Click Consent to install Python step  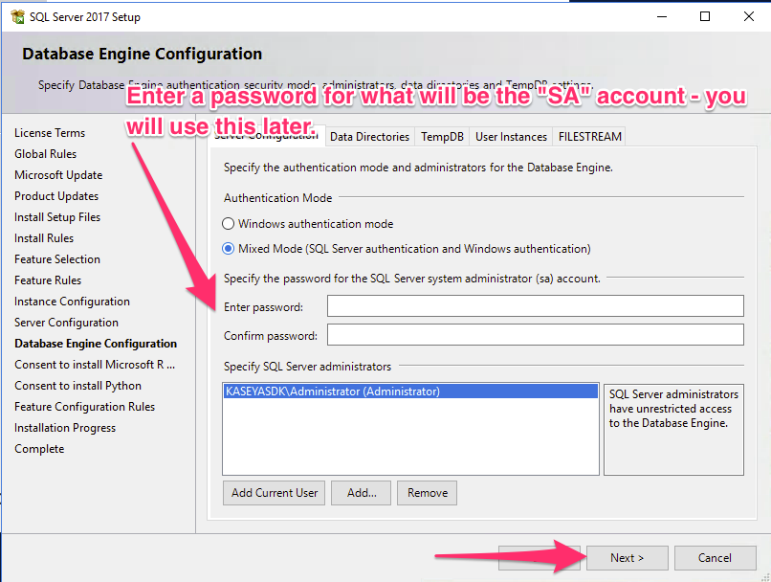coord(77,386)
